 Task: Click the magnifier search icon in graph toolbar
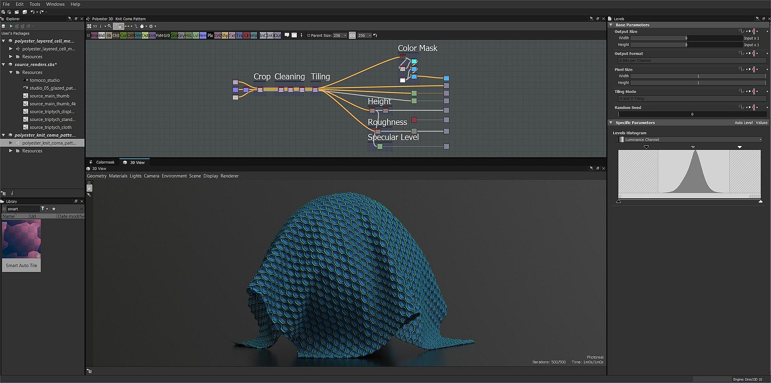109,26
